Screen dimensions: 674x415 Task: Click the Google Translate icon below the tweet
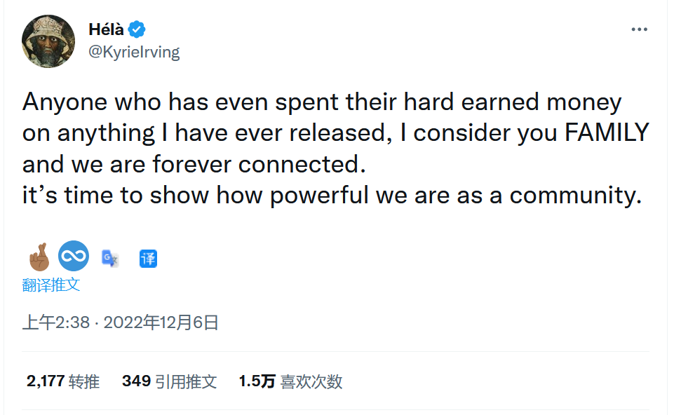click(110, 258)
